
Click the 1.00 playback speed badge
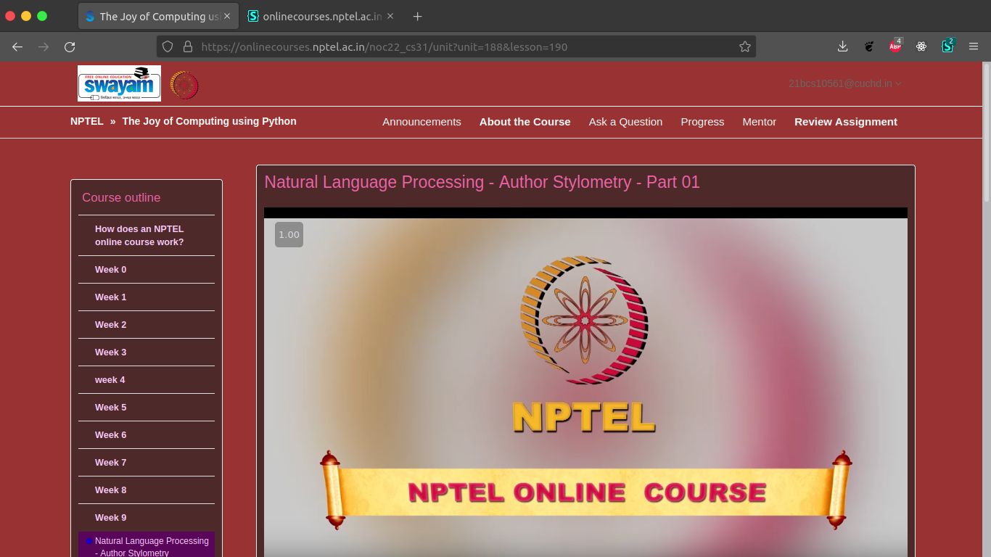(x=289, y=234)
